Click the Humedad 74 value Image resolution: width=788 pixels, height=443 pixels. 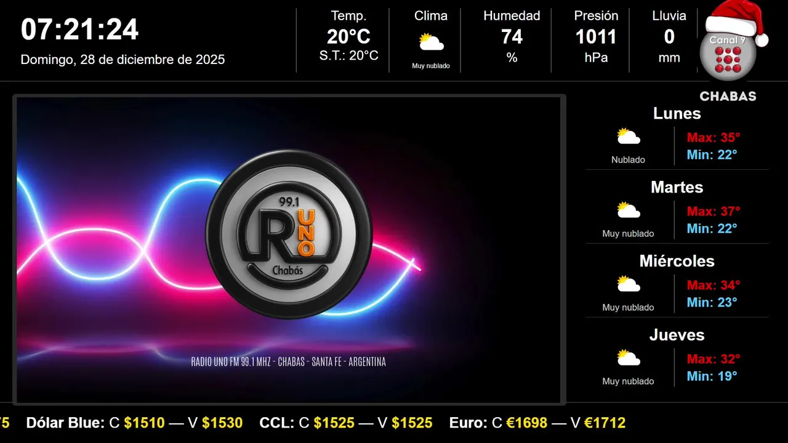click(512, 37)
